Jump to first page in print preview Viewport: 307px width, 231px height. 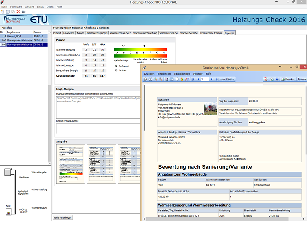(x=193, y=79)
